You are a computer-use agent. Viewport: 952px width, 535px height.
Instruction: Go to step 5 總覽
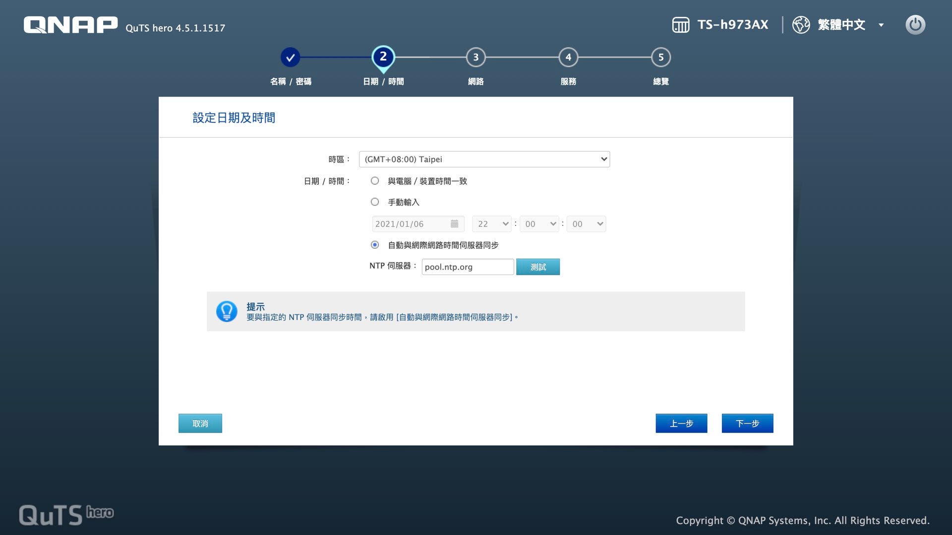point(661,57)
